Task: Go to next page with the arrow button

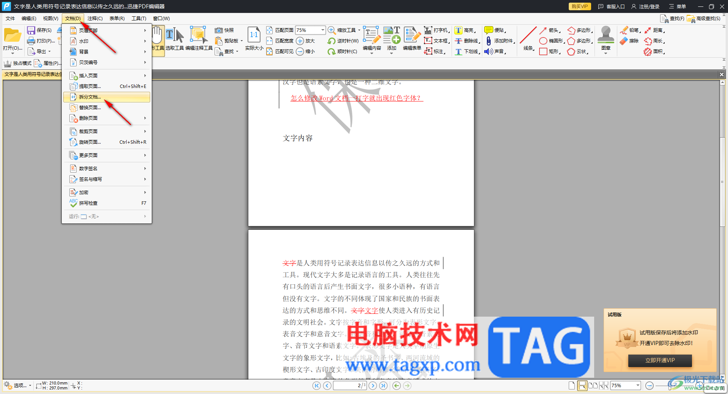Action: (x=373, y=386)
